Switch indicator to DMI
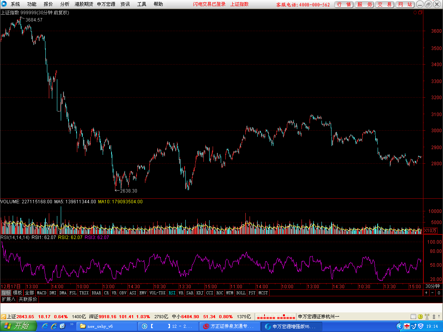This screenshot has height=332, width=443. point(53,293)
